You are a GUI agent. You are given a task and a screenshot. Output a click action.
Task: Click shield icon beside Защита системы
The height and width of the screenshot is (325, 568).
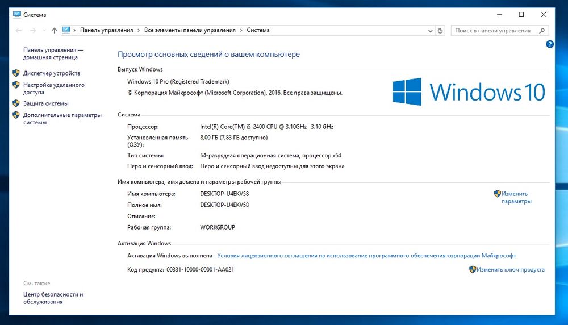[16, 103]
